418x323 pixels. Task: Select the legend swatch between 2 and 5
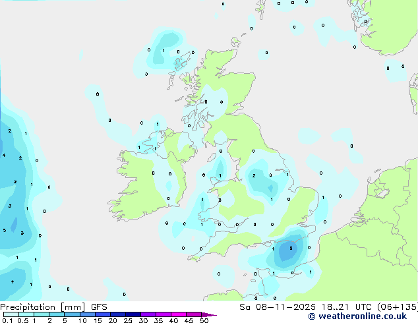tap(57, 314)
